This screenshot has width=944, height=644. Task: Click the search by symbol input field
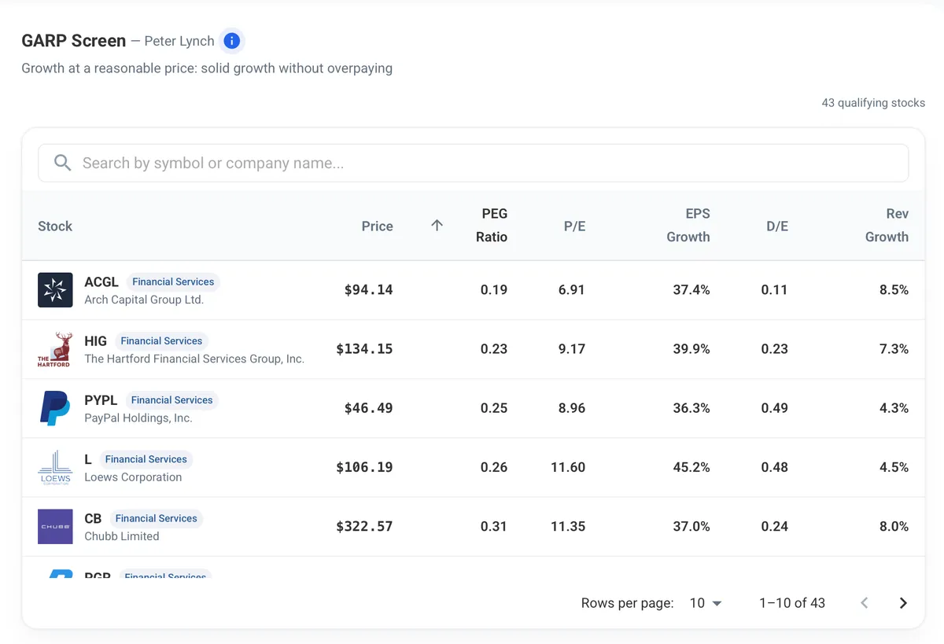[474, 163]
